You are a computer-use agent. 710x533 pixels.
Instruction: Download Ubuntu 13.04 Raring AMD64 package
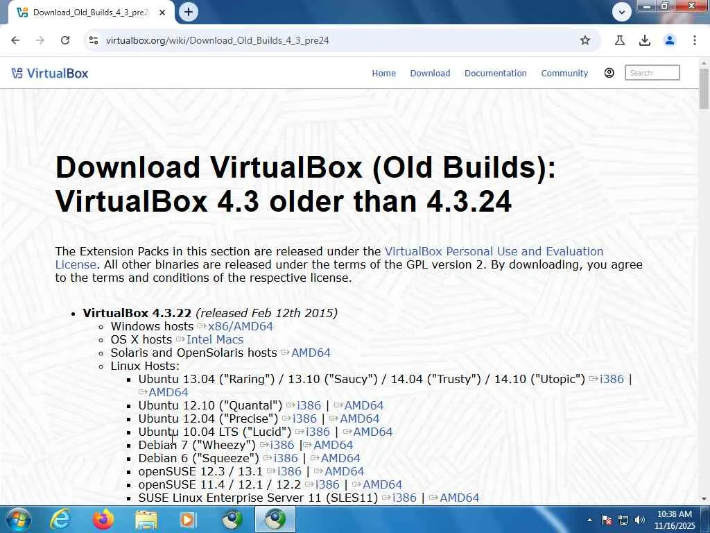click(x=168, y=392)
